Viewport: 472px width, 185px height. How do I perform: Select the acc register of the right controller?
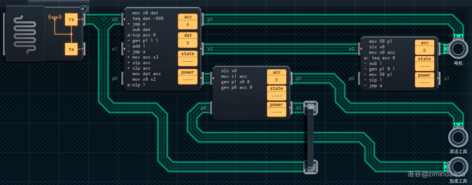424,50
